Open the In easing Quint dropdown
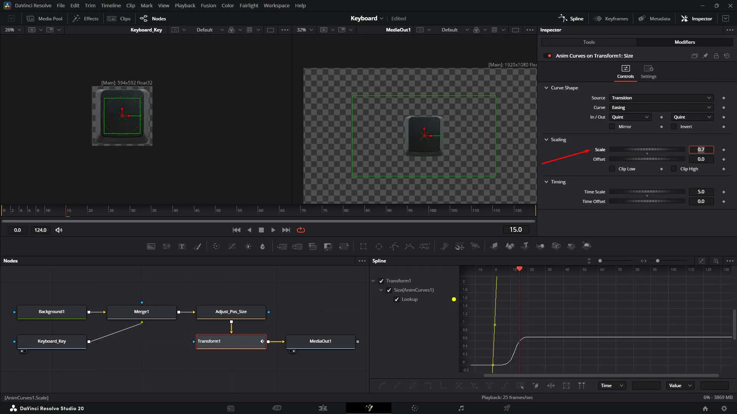This screenshot has width=737, height=414. point(630,117)
